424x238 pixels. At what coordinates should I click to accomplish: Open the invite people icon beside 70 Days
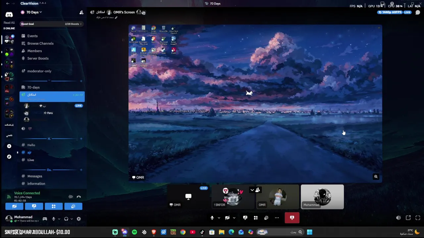point(81,13)
